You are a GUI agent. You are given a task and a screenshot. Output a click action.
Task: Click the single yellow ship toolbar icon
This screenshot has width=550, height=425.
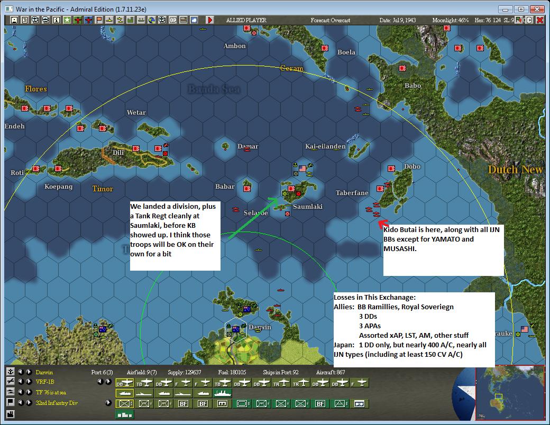(109, 20)
